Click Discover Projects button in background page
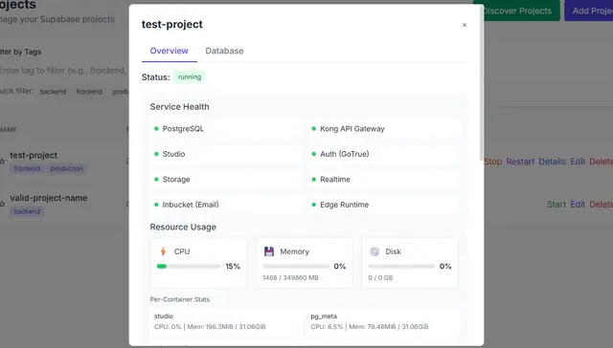Image resolution: width=613 pixels, height=348 pixels. click(516, 11)
